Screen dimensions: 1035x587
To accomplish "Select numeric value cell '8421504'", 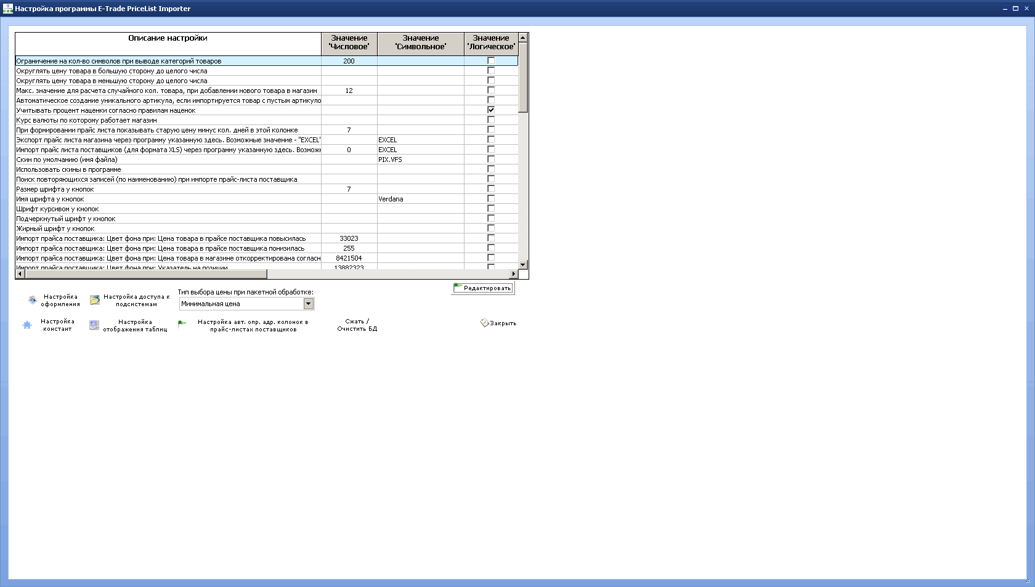I will coord(349,258).
